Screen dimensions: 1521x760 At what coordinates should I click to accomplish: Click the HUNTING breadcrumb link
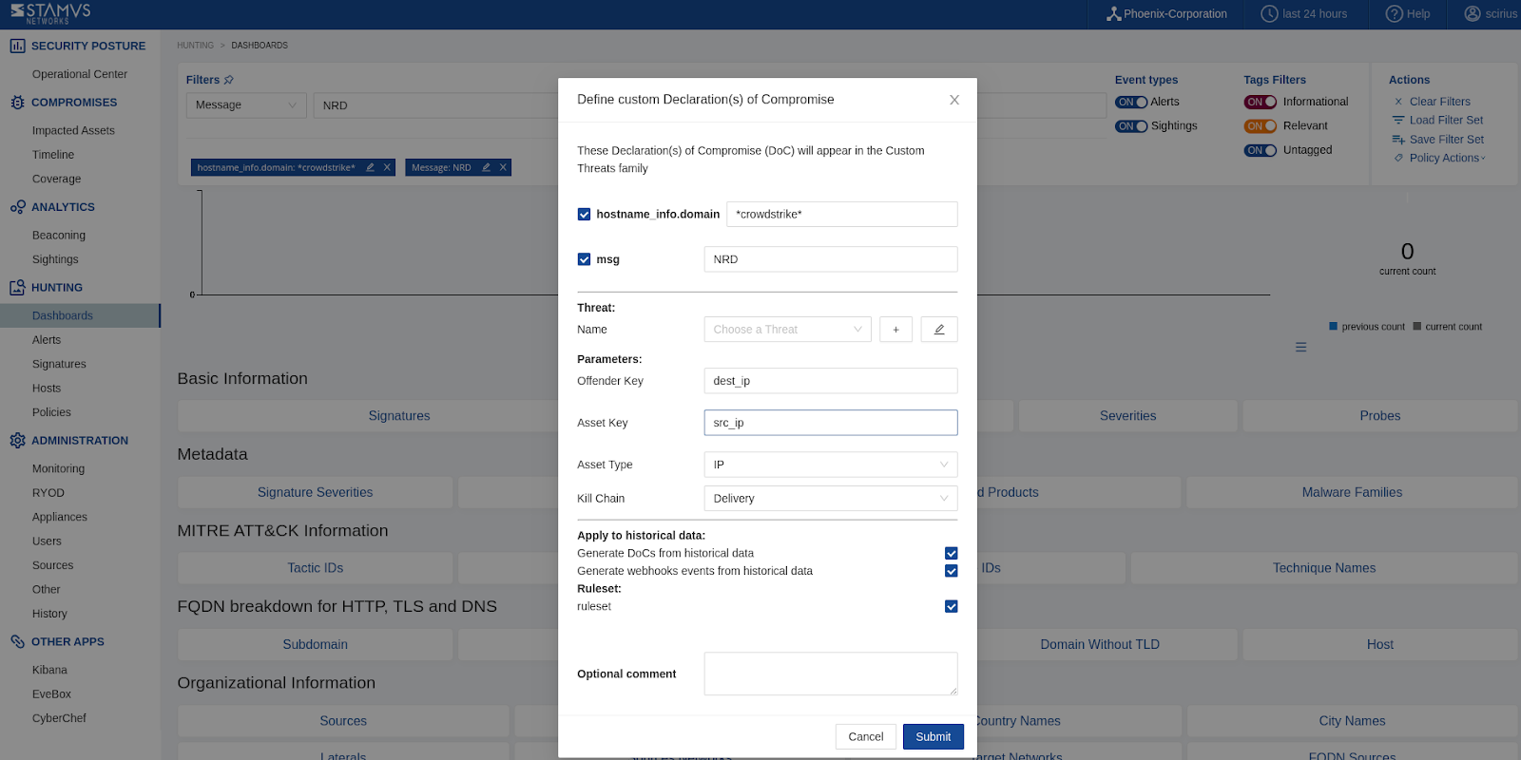195,46
